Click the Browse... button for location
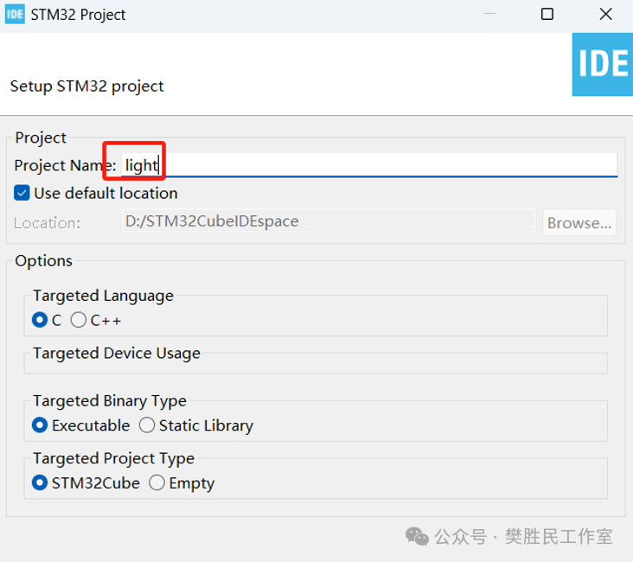This screenshot has height=562, width=633. 579,222
